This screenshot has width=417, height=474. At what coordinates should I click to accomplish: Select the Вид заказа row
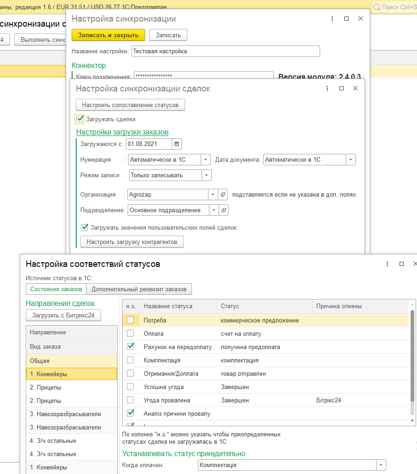coord(72,346)
